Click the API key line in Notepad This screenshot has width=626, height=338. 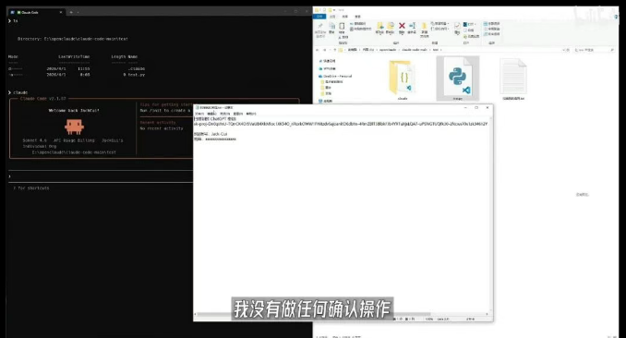tap(340, 124)
